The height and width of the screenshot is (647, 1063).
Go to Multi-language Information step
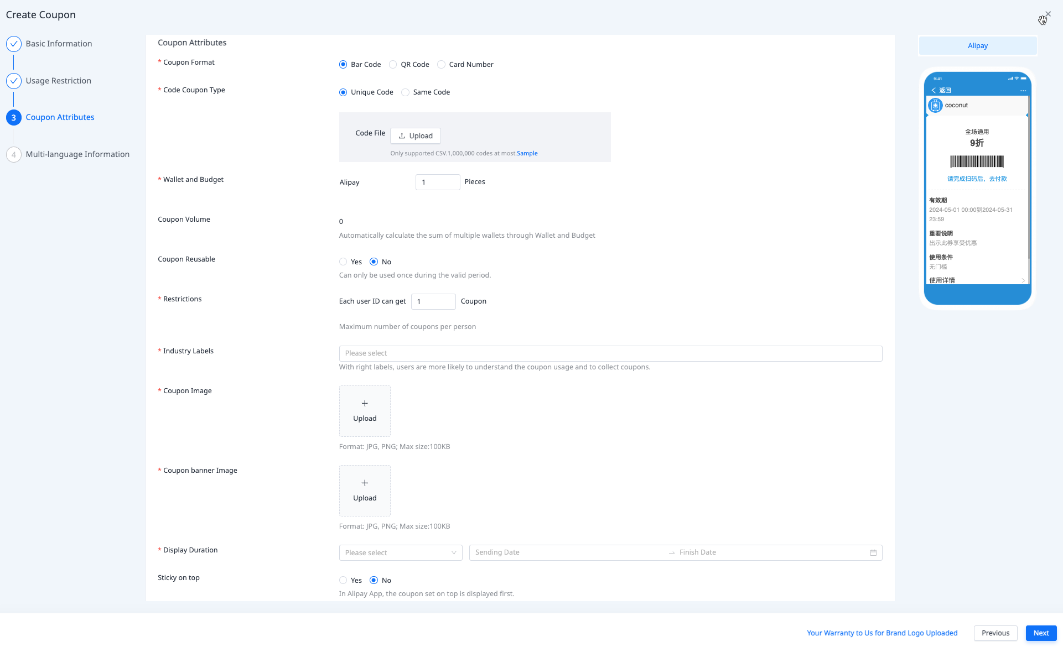(77, 154)
